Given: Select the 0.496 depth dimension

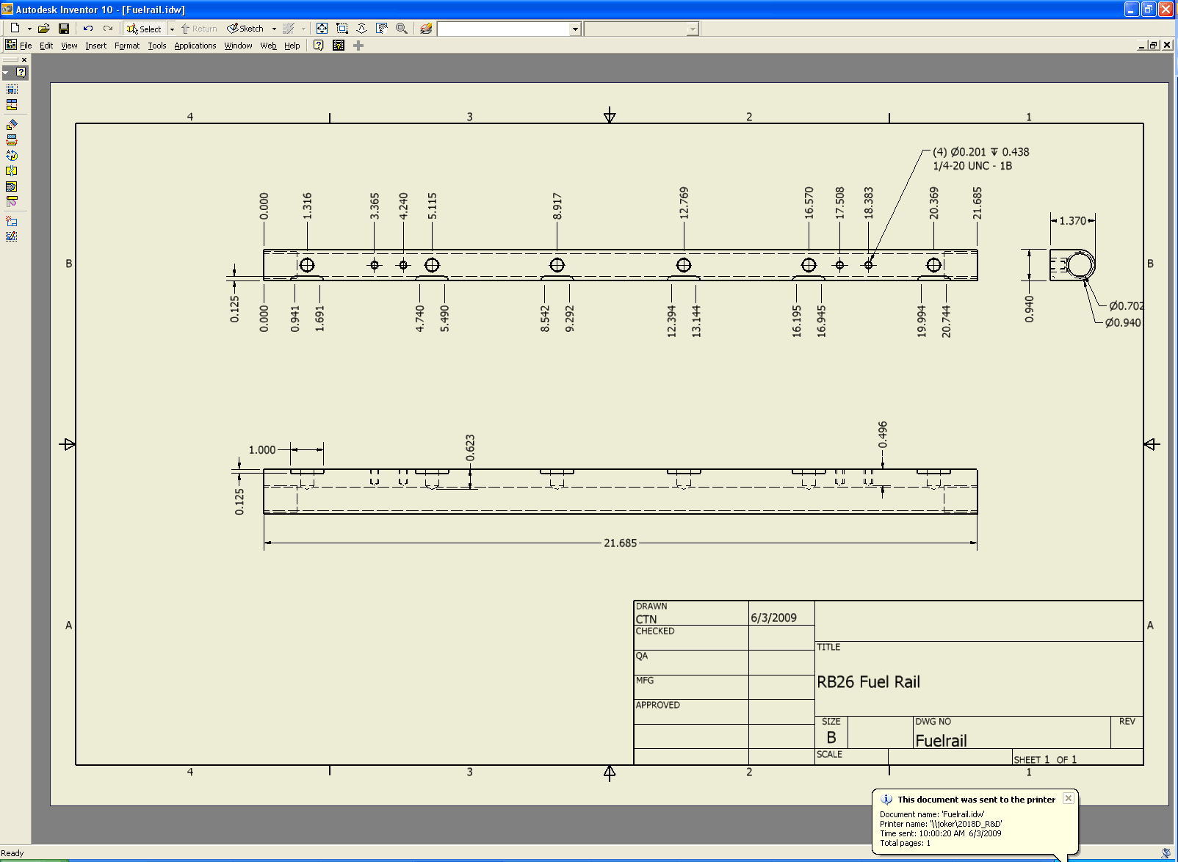Looking at the screenshot, I should click(x=883, y=435).
